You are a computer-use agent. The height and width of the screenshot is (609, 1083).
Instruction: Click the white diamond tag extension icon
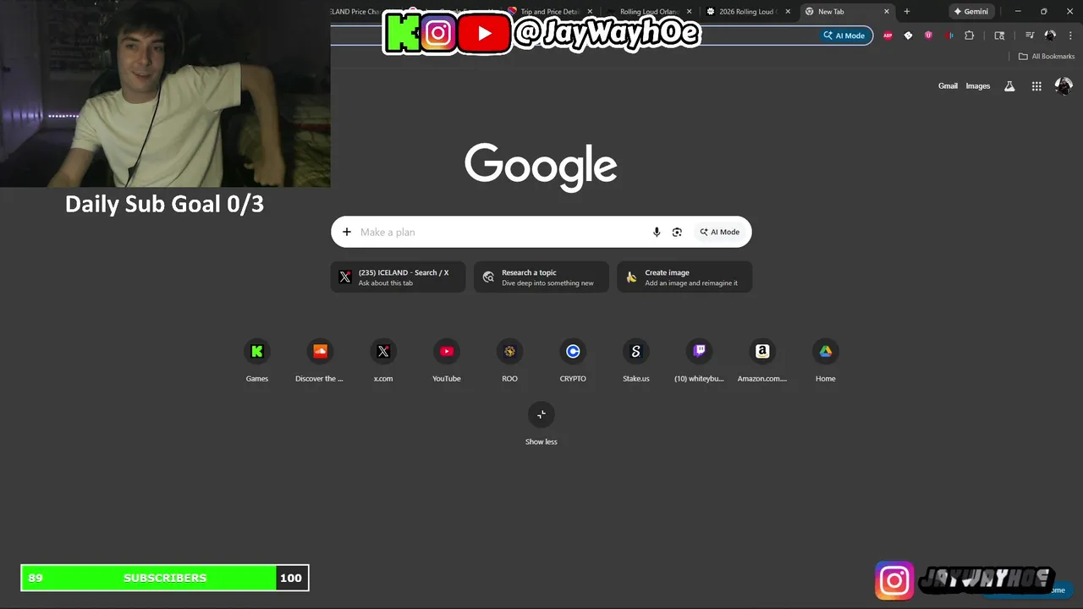pos(908,36)
